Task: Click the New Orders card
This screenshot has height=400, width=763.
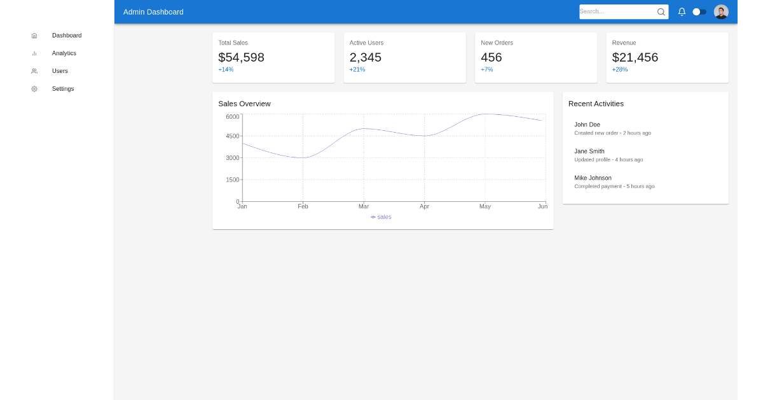Action: click(535, 58)
